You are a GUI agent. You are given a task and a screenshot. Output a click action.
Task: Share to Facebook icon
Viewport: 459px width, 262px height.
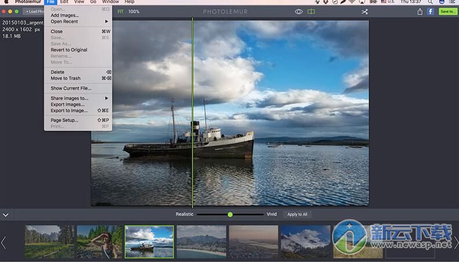430,12
